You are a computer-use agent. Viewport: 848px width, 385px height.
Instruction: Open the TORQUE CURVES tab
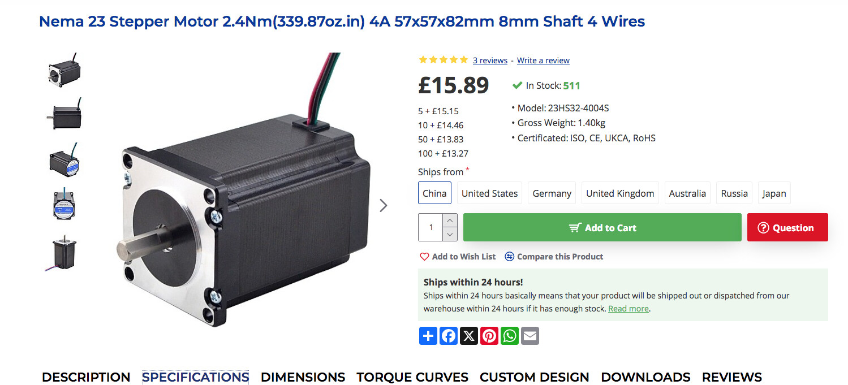point(412,377)
